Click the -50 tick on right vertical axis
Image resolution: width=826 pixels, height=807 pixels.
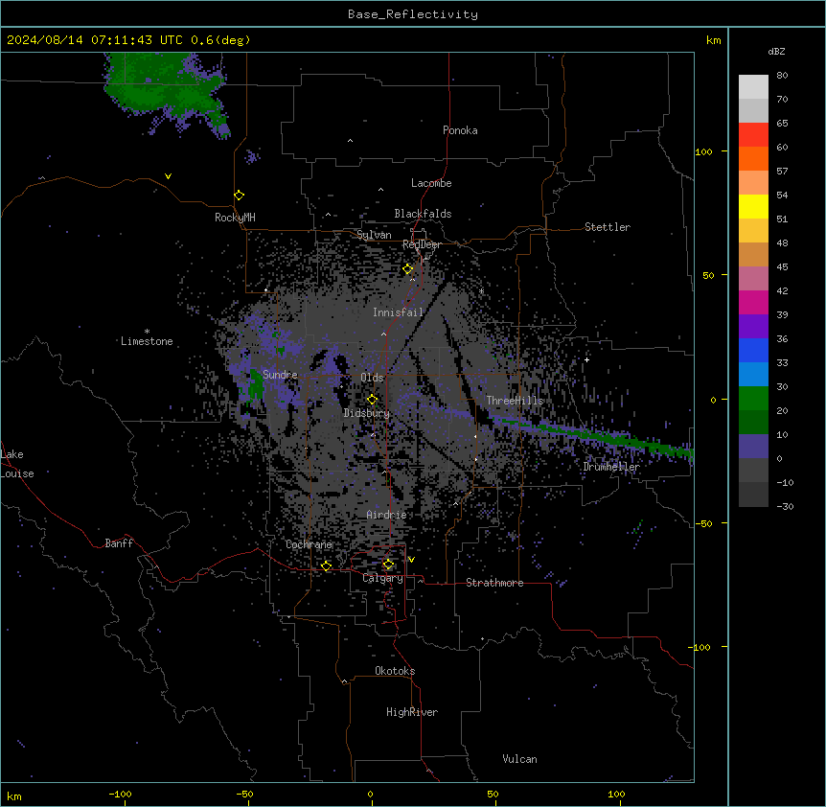[703, 523]
